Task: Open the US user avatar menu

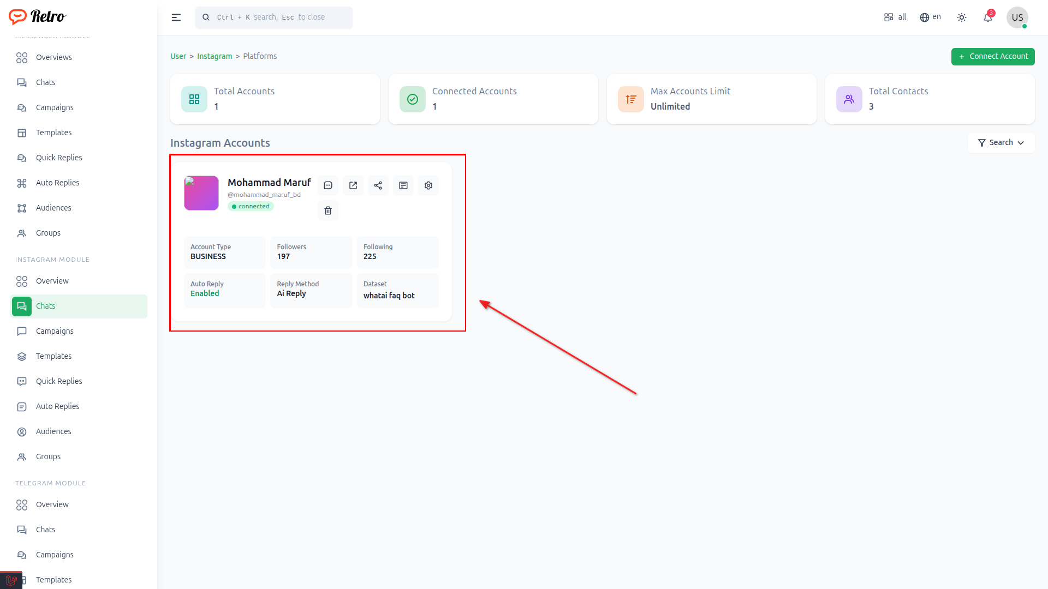Action: 1017,17
